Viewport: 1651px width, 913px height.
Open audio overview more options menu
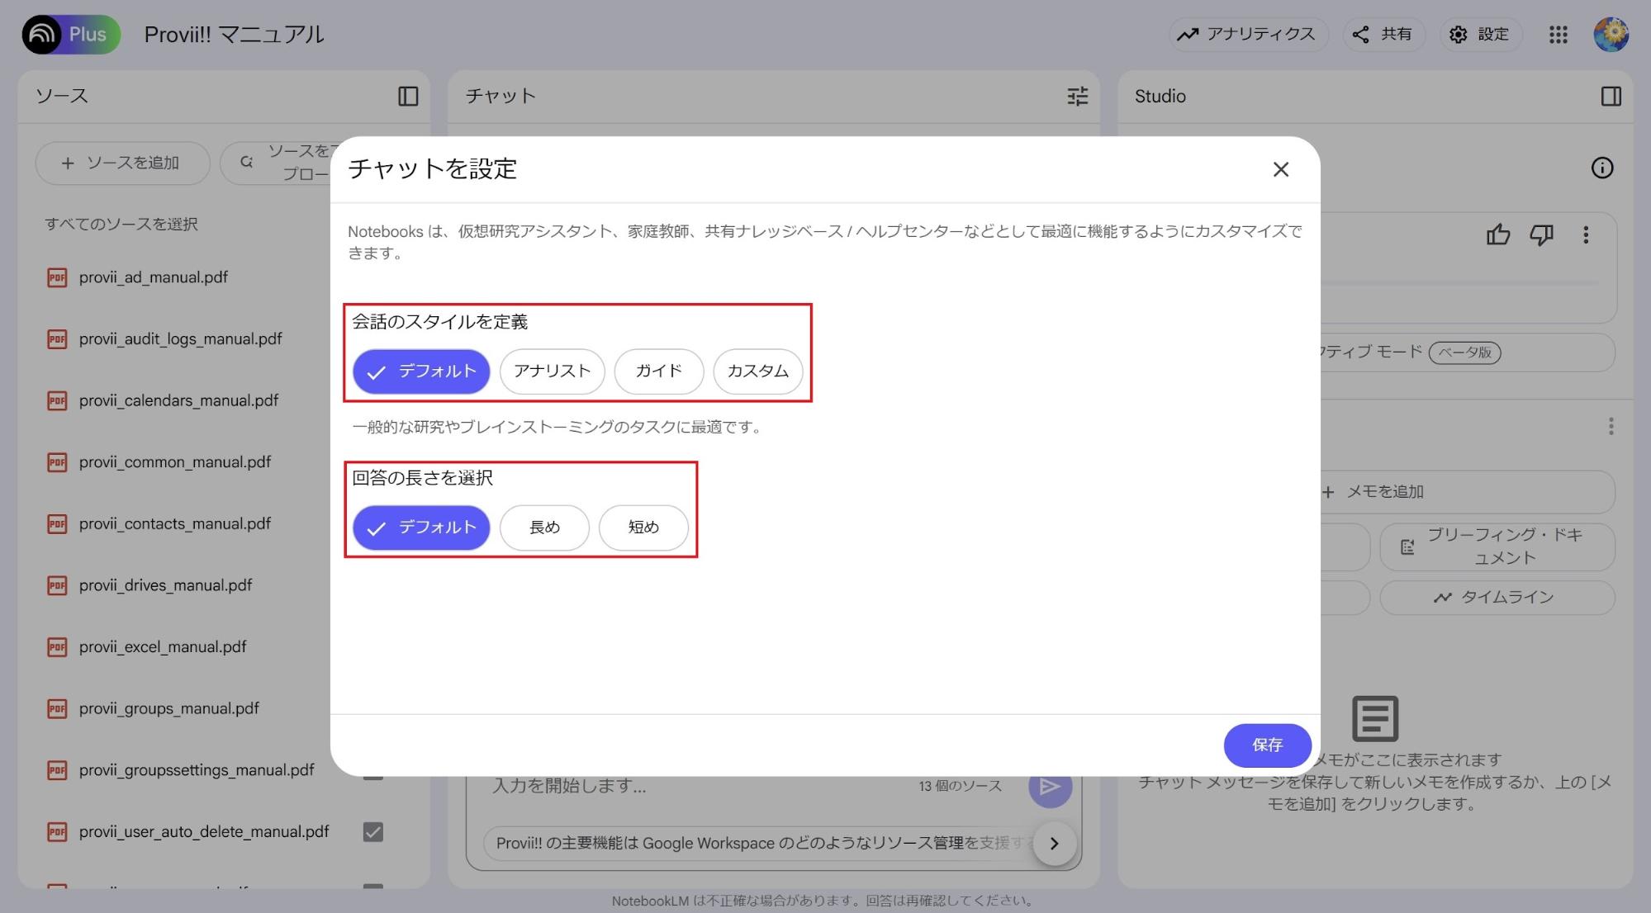pos(1586,235)
